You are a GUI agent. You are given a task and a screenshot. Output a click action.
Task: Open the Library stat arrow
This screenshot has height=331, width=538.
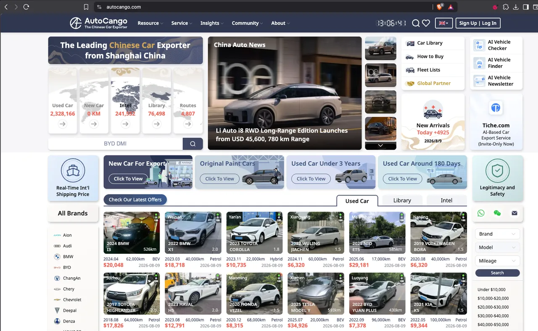pos(157,124)
